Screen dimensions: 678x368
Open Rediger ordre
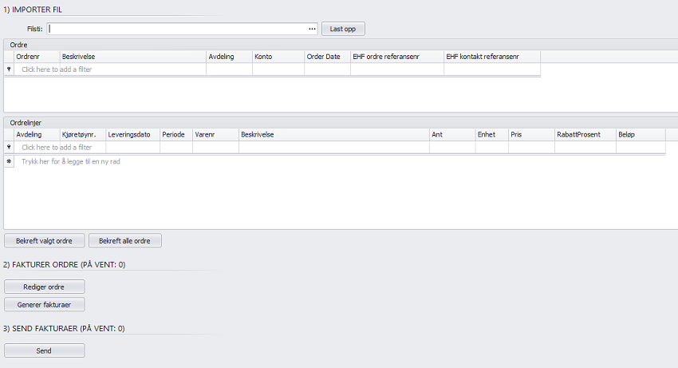pyautogui.click(x=44, y=287)
